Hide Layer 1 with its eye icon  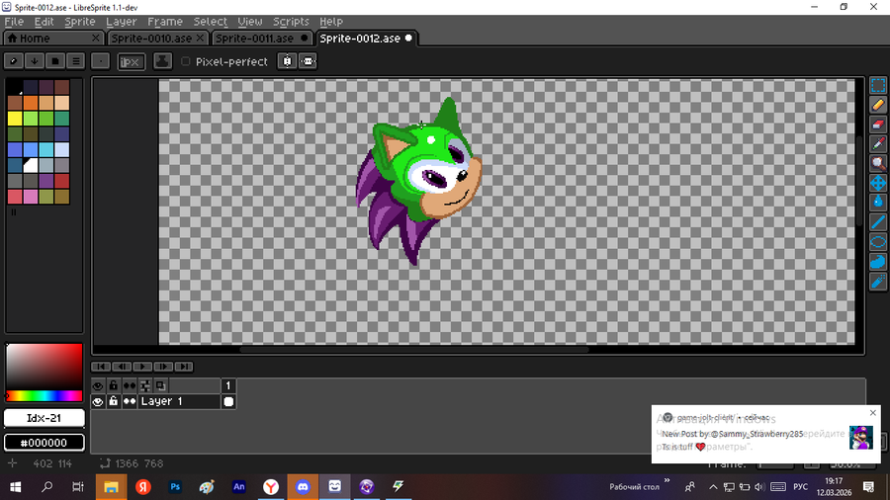(98, 402)
